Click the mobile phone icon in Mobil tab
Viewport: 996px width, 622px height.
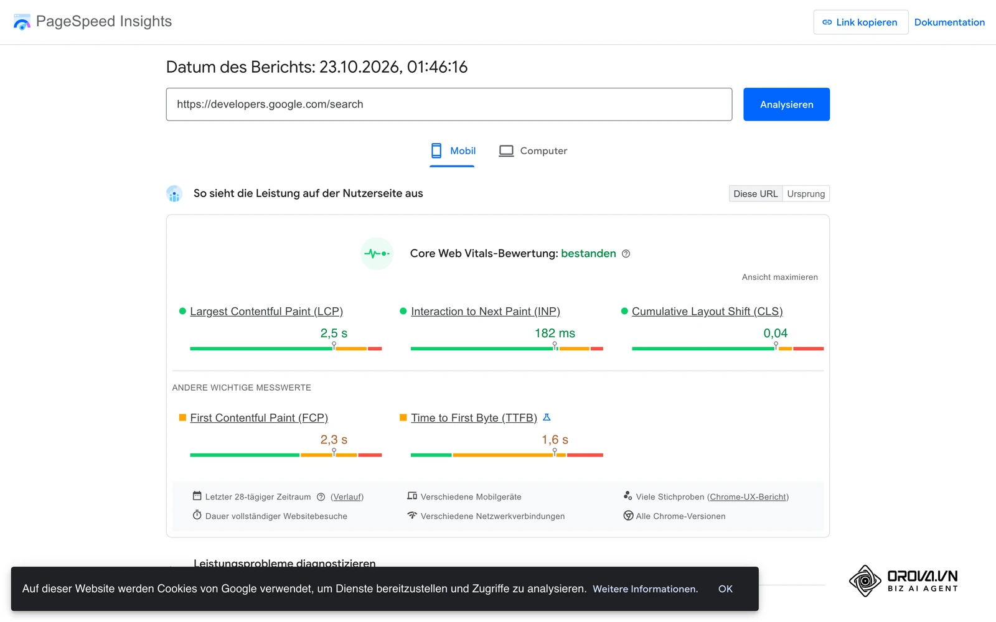click(436, 151)
